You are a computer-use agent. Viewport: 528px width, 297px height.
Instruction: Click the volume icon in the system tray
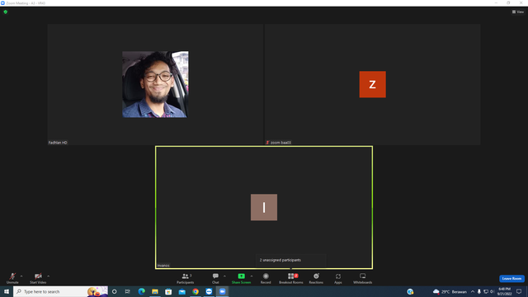point(492,291)
